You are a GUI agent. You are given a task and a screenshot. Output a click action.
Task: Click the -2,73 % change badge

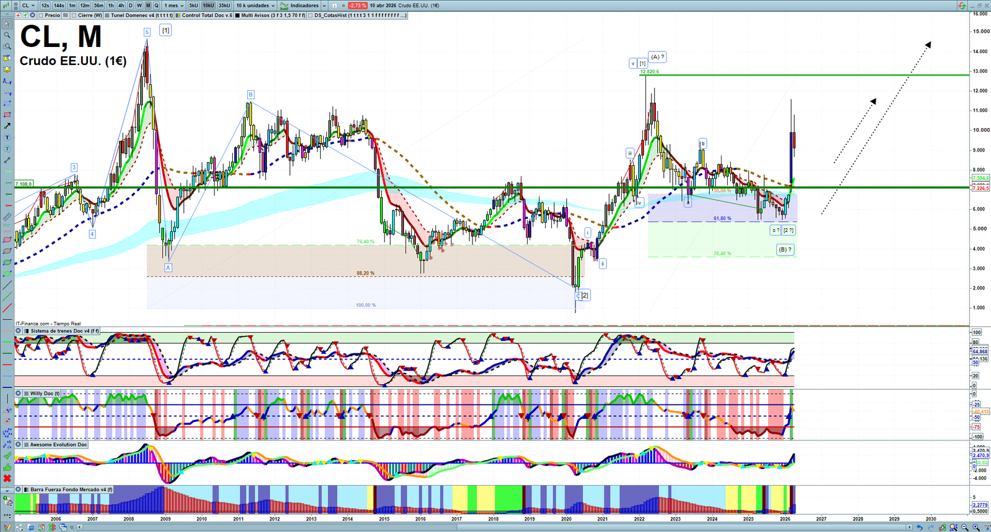click(357, 6)
